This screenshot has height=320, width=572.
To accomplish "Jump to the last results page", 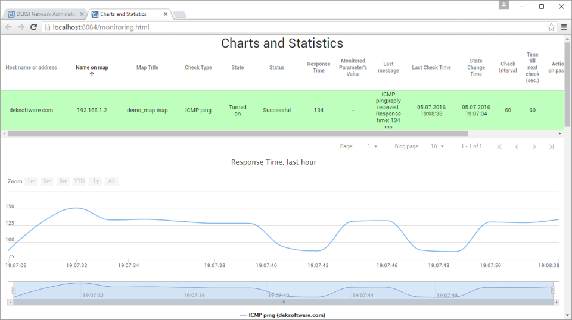I will click(551, 146).
